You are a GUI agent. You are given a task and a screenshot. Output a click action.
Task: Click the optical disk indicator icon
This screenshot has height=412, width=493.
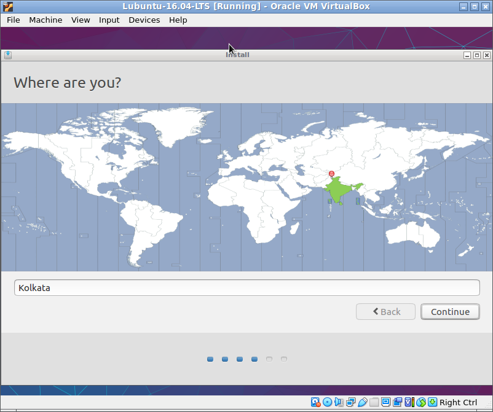pos(327,402)
